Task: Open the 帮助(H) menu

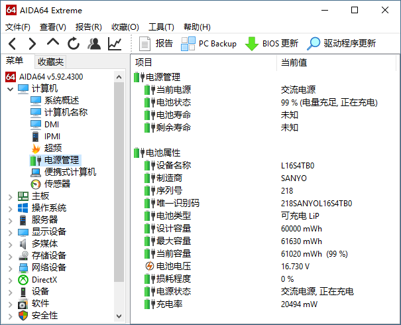Action: (196, 27)
